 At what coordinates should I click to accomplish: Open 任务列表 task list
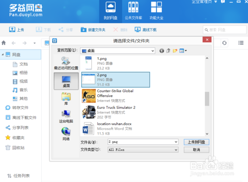click(x=18, y=176)
